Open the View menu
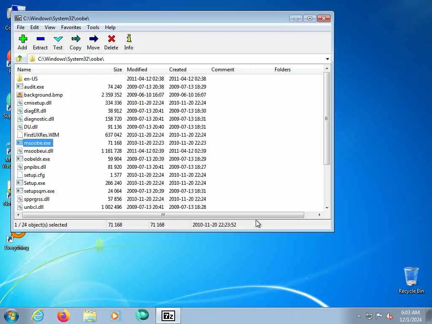Screen dimensions: 432x324 click(50, 27)
